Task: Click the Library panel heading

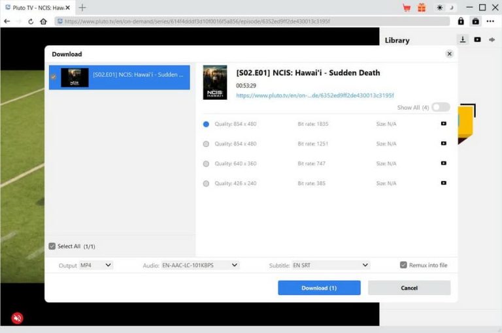Action: click(397, 40)
